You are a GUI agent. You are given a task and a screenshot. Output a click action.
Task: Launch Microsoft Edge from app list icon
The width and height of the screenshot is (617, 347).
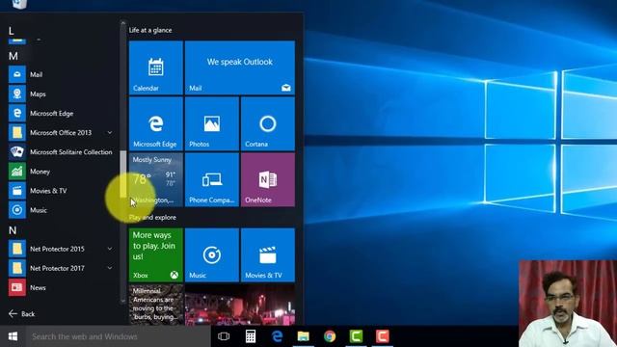[x=17, y=113]
